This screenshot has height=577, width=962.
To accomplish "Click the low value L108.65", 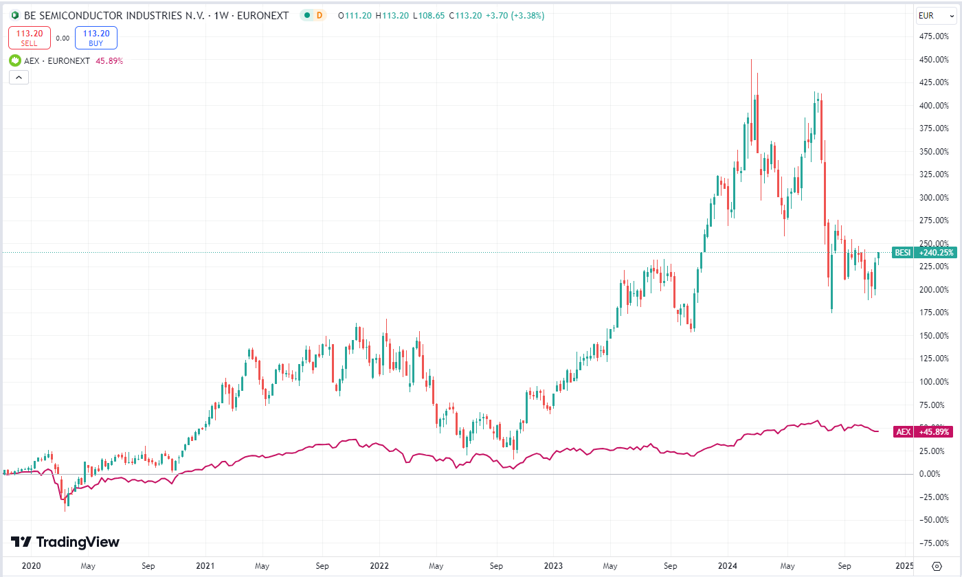I will click(429, 15).
